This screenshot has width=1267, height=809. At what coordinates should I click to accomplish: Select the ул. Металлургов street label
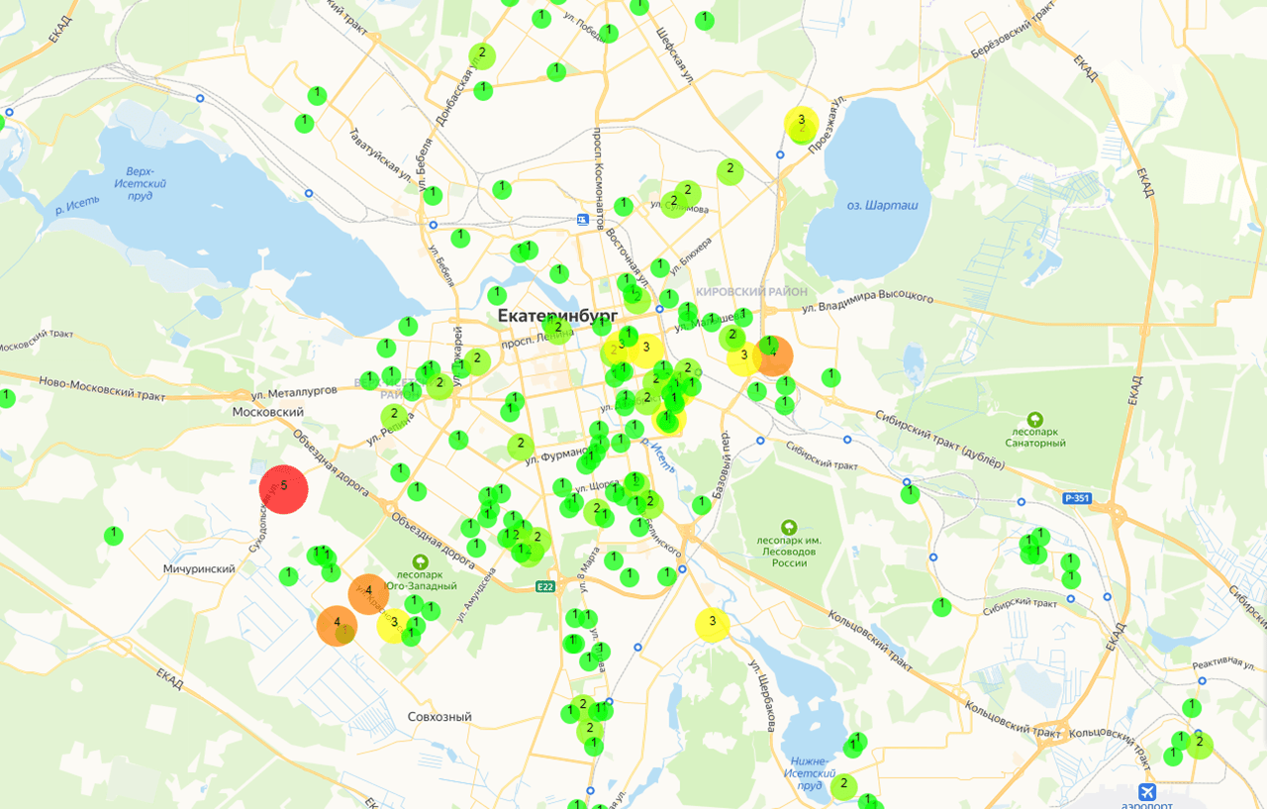tap(294, 391)
